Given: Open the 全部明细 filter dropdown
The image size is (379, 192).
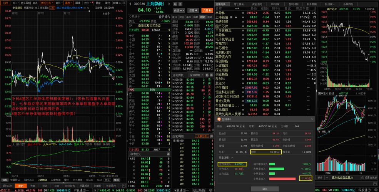Looking at the screenshot, I should pyautogui.click(x=197, y=75).
